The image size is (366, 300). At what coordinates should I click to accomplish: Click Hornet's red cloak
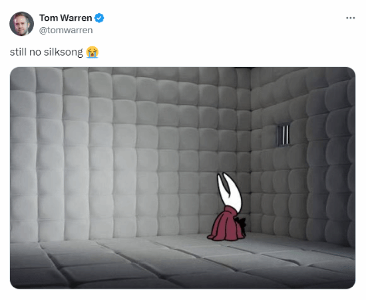[224, 224]
